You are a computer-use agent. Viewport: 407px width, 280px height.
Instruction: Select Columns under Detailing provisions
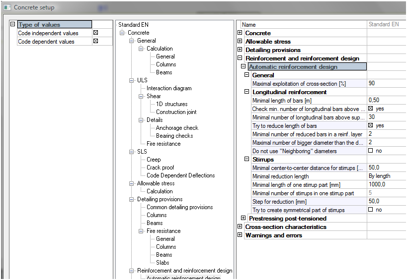(157, 215)
